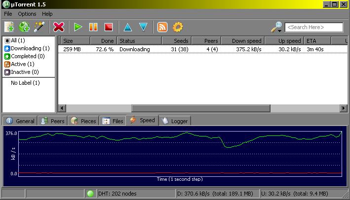Sort by the Done column header
This screenshot has height=200, width=350.
tap(103, 41)
